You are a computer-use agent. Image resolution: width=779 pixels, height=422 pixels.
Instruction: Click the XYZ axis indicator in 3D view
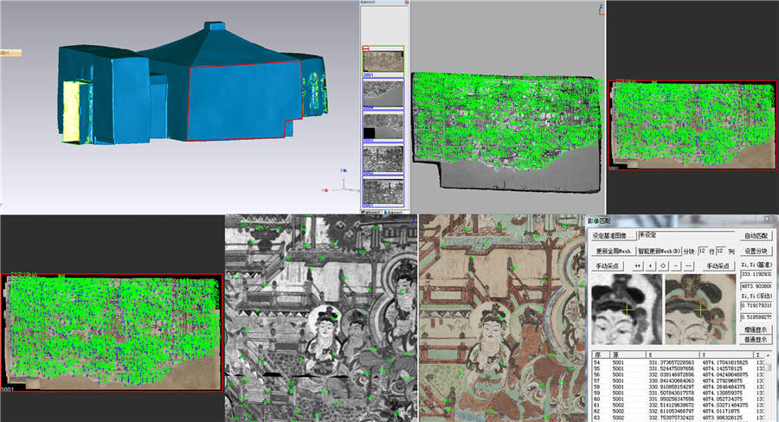point(344,184)
